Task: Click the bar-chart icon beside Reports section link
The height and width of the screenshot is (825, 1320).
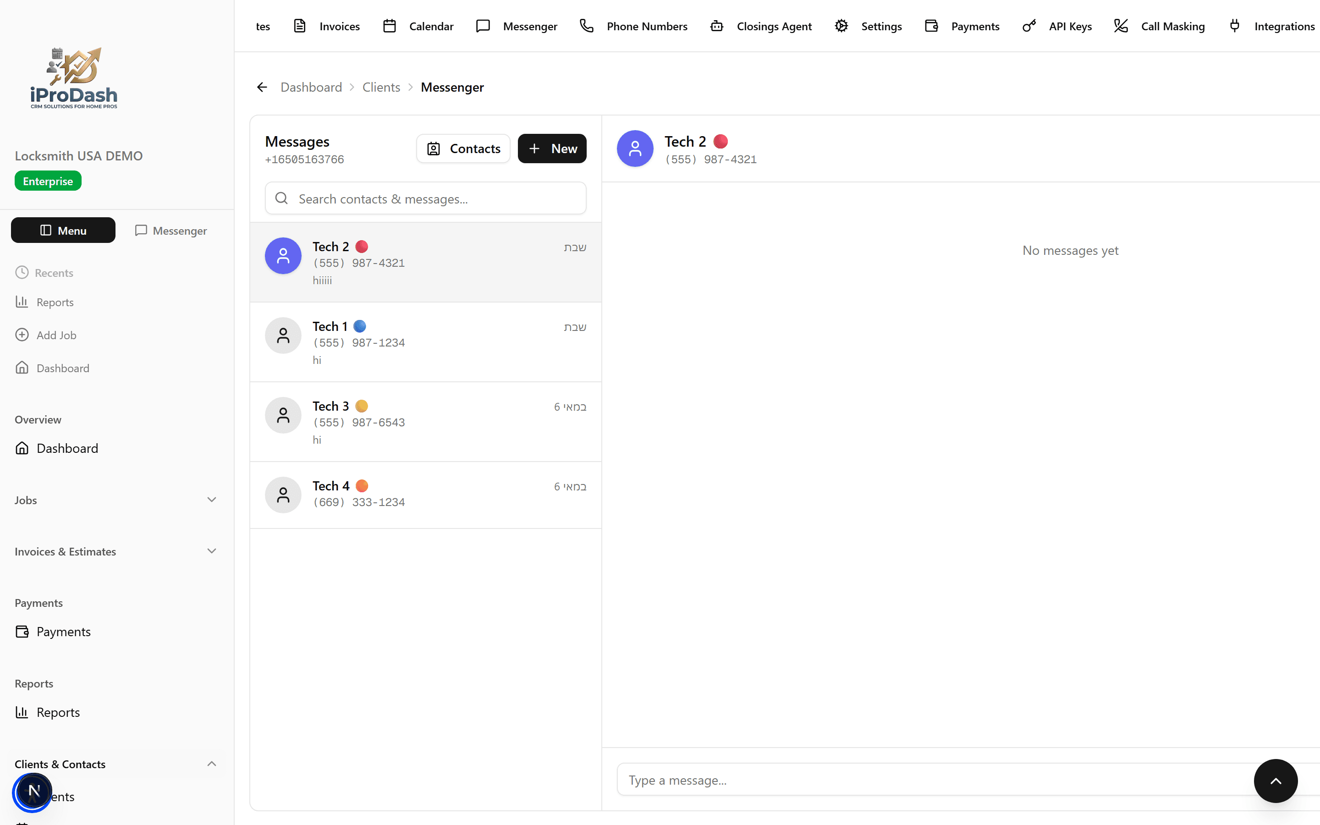Action: (x=22, y=711)
